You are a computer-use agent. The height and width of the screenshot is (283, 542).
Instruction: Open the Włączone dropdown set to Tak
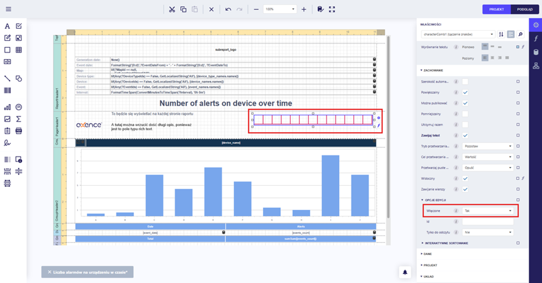[487, 211]
